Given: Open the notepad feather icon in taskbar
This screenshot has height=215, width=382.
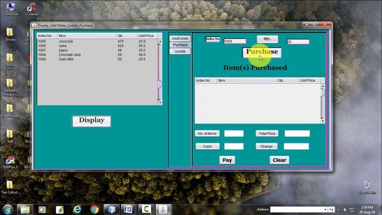Looking at the screenshot, I should click(x=60, y=210).
